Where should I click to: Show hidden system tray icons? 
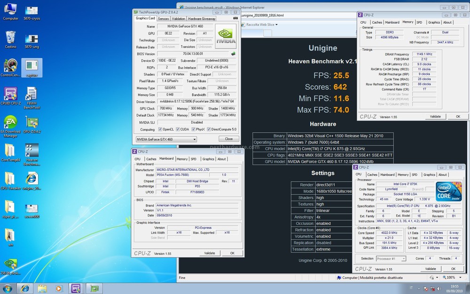419,289
